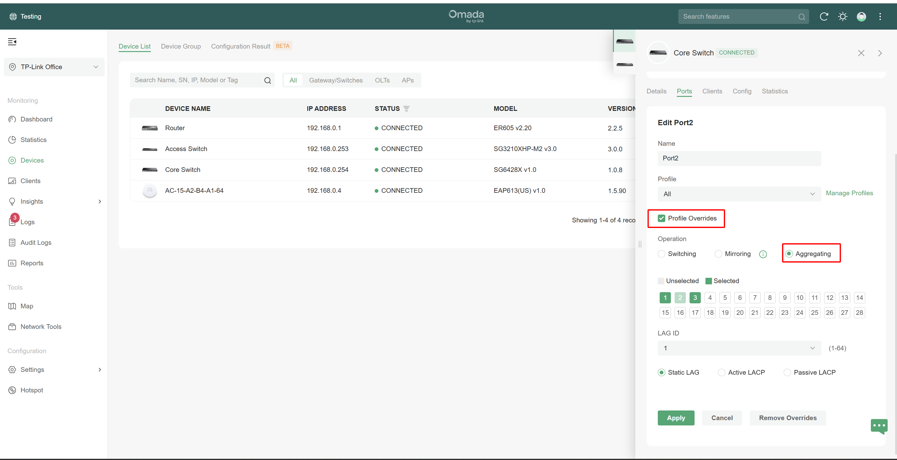Screen dimensions: 897x460
Task: Go to the next device arrow
Action: (880, 53)
